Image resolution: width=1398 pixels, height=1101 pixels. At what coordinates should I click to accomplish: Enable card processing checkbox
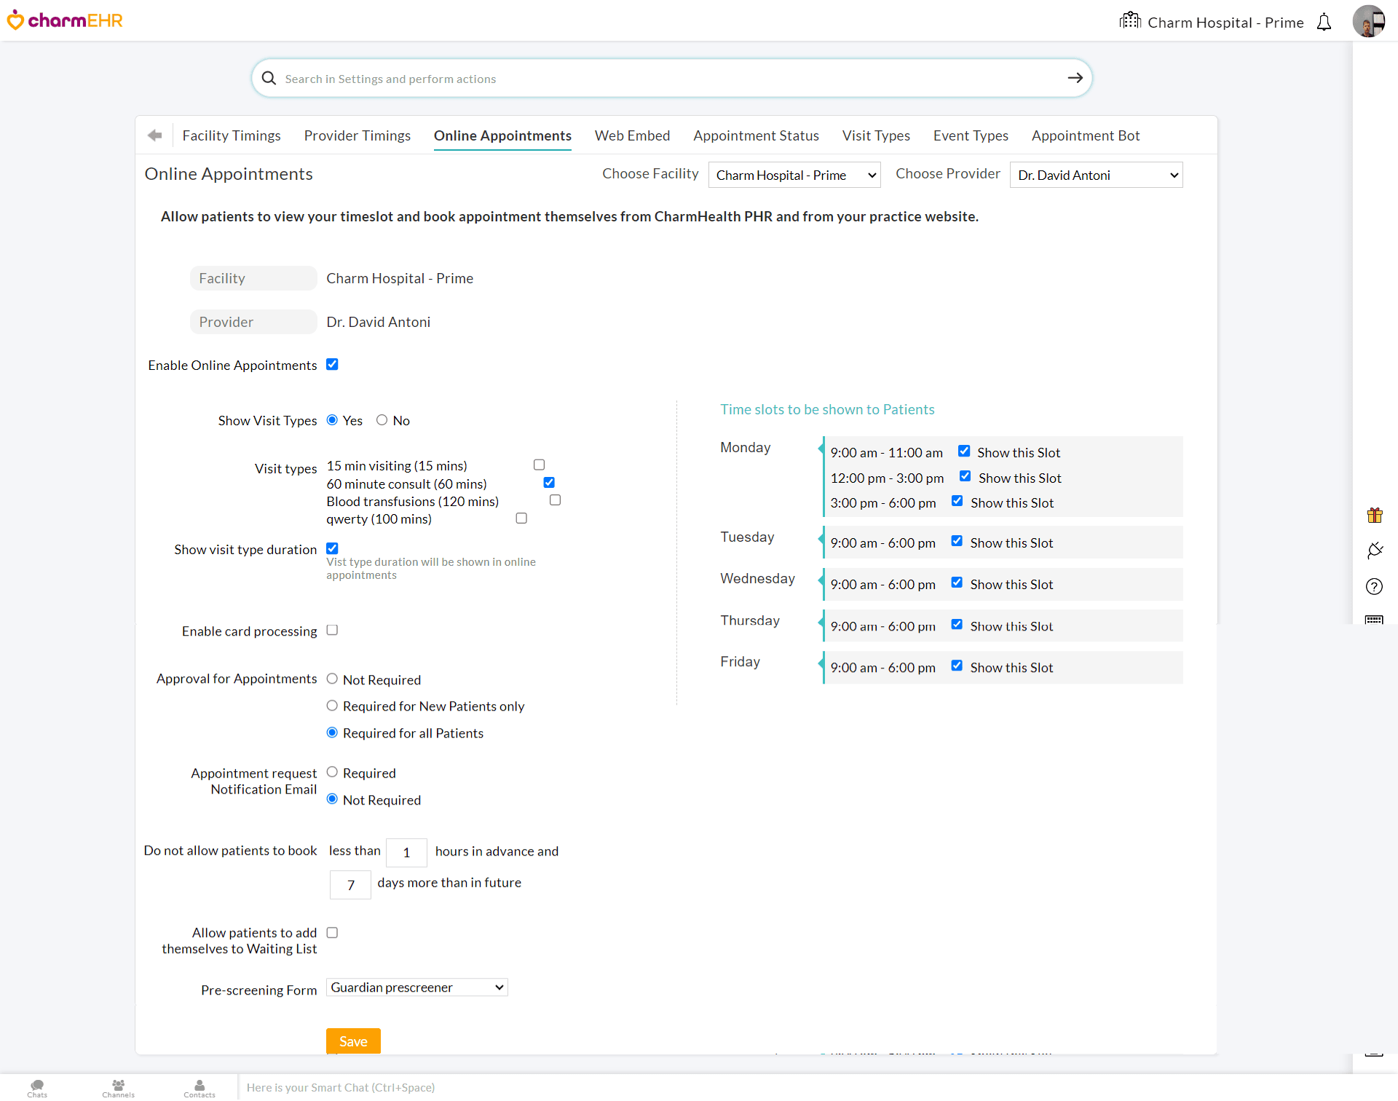coord(332,630)
